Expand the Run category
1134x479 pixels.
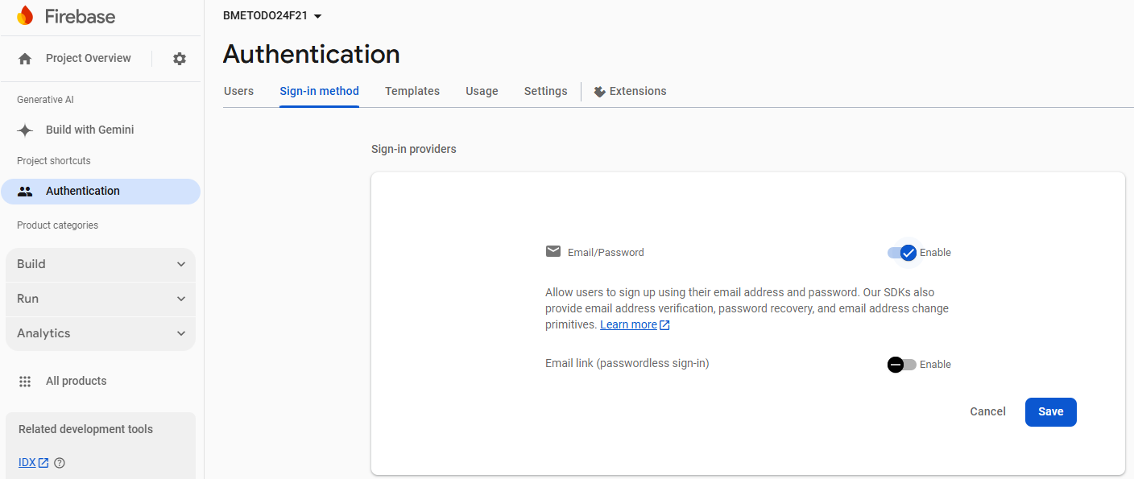101,299
